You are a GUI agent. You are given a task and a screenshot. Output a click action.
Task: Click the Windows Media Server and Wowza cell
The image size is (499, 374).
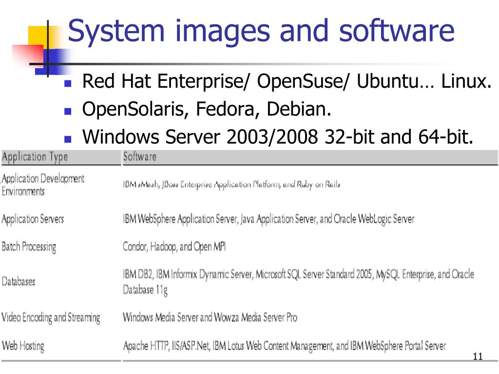tap(210, 318)
